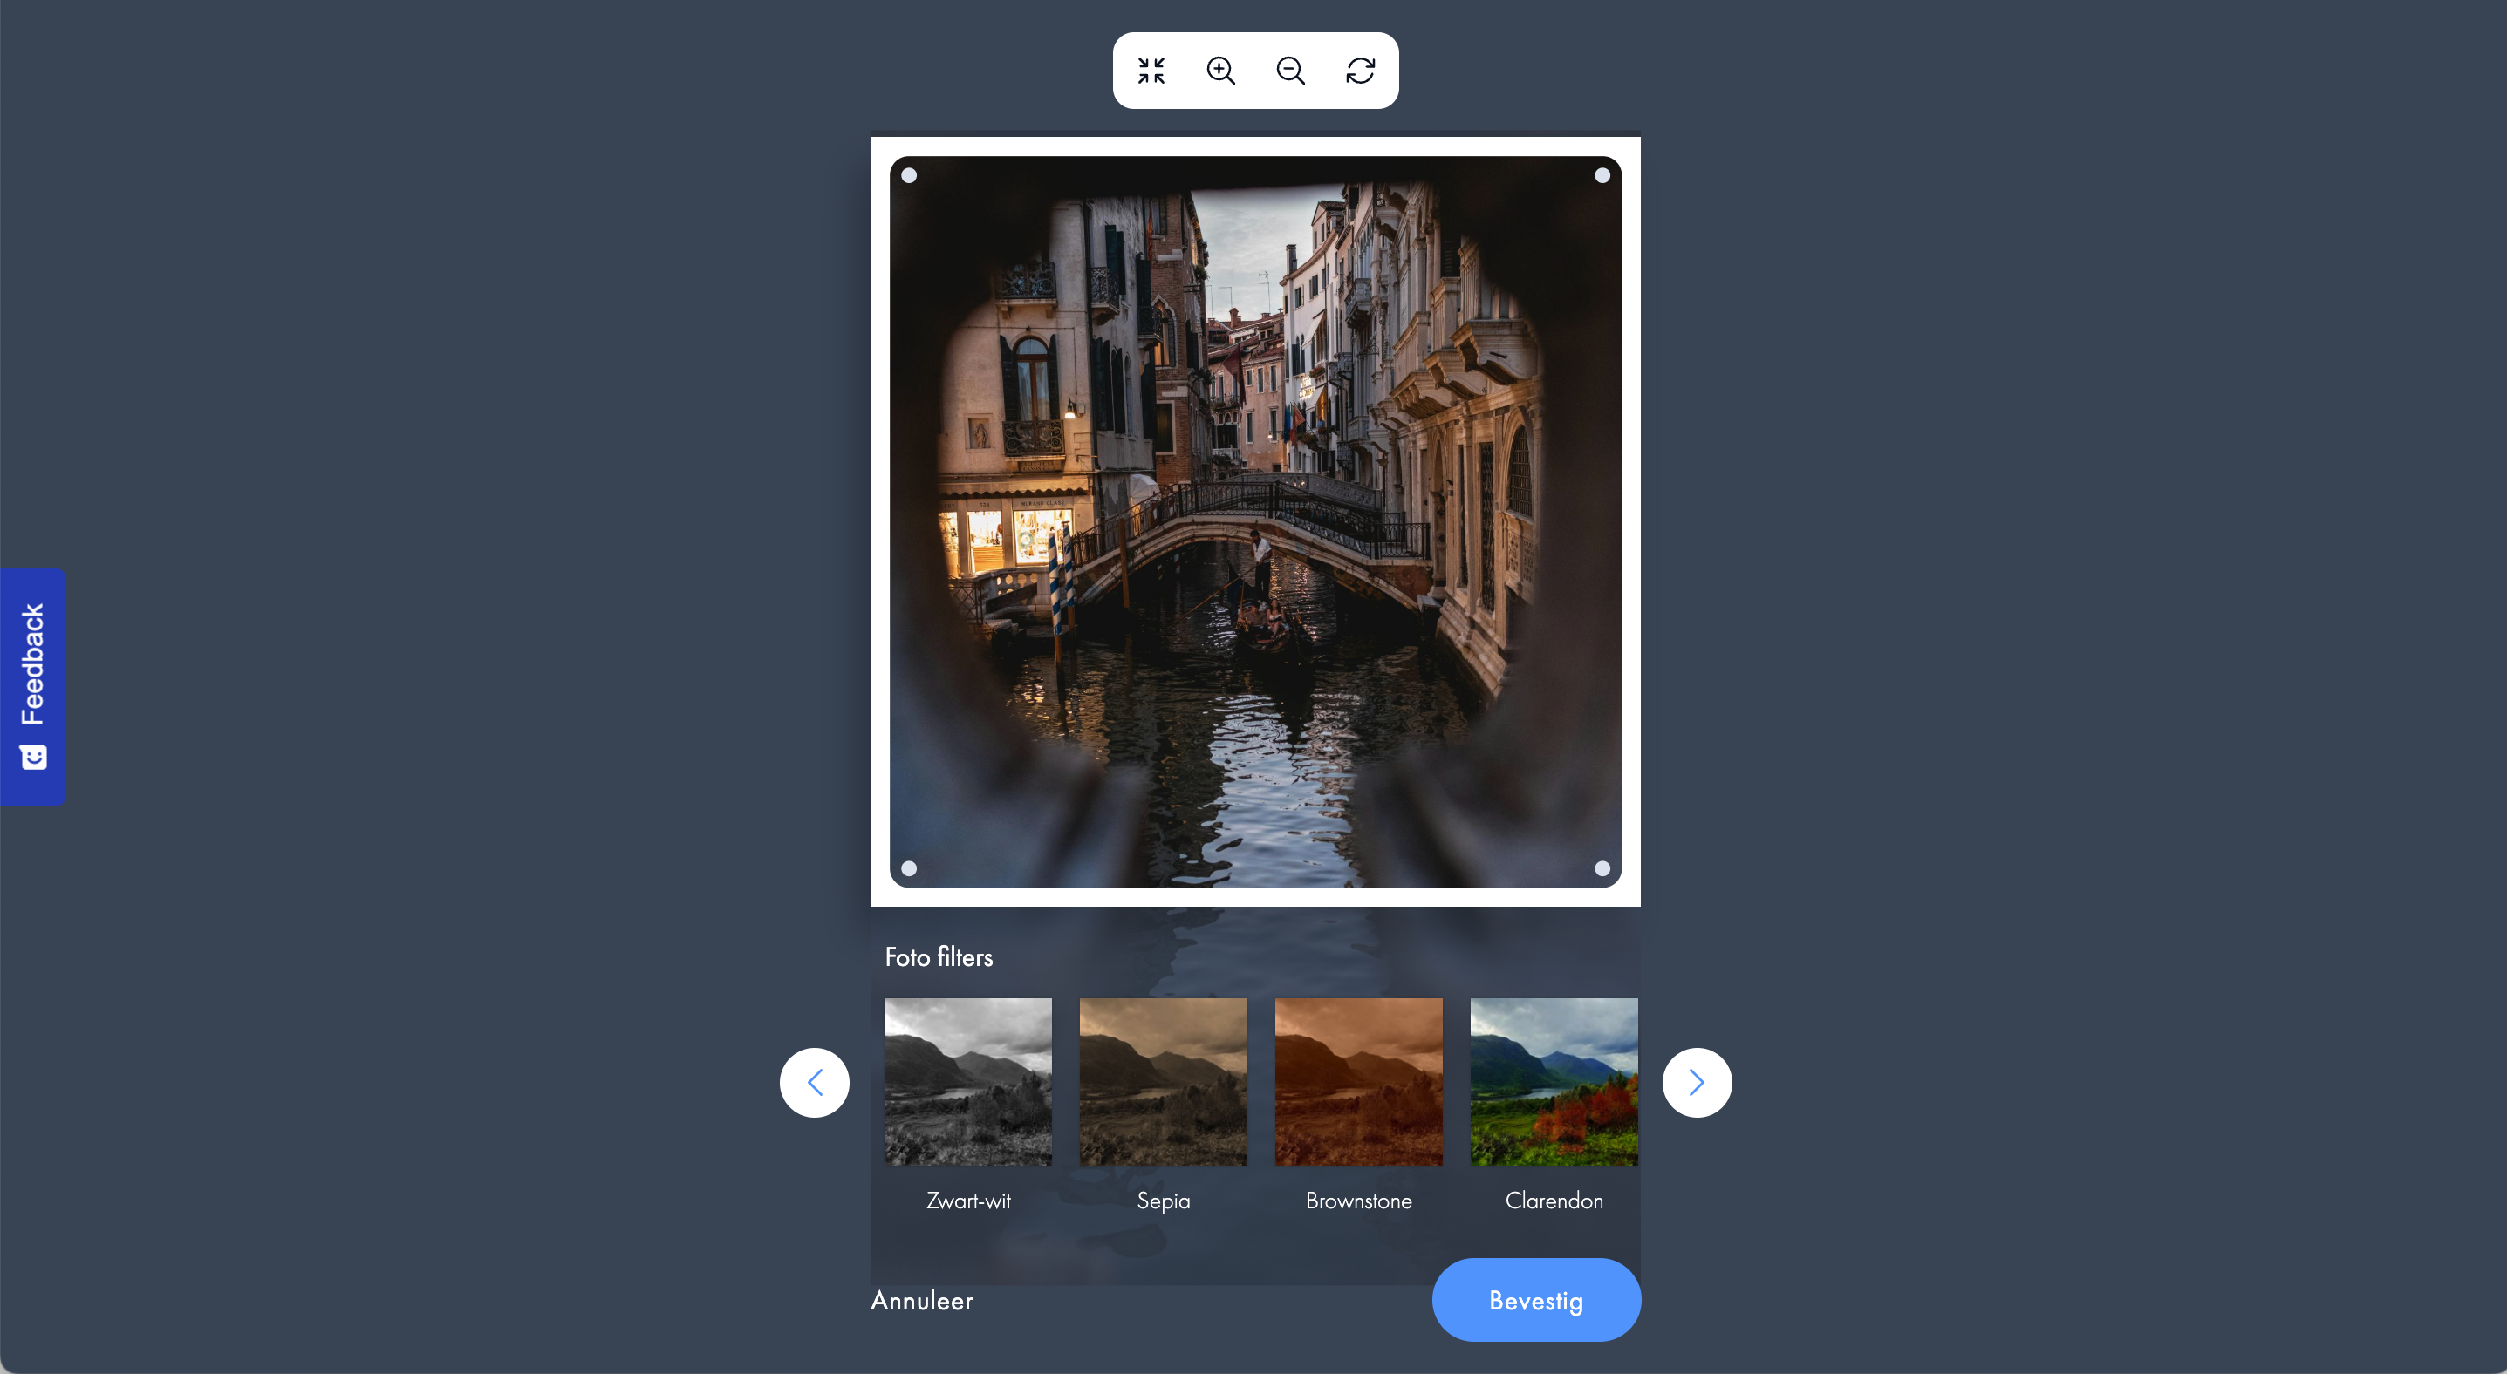Image resolution: width=2507 pixels, height=1374 pixels.
Task: Click the Venice canal photo preview
Action: pos(1255,522)
